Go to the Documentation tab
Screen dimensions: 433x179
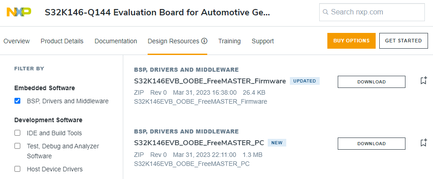click(x=116, y=41)
